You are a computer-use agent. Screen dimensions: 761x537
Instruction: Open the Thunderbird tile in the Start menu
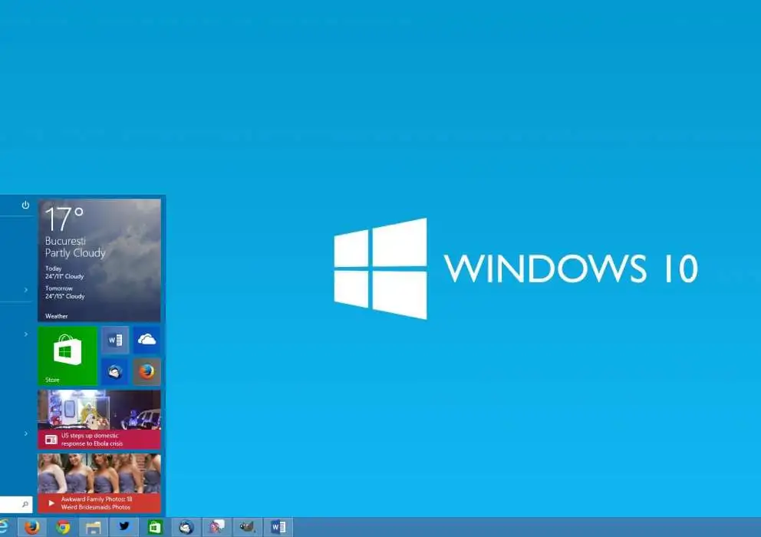tap(115, 372)
